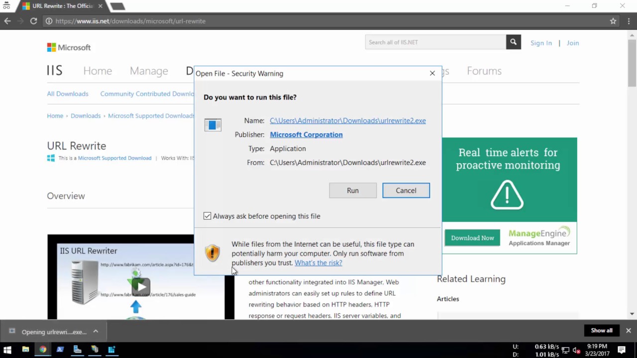Viewport: 637px width, 358px height.
Task: Click Run in the security warning
Action: click(x=353, y=190)
